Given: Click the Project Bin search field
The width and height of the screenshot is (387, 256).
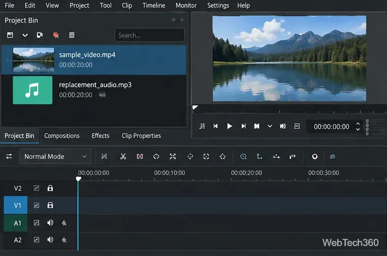Looking at the screenshot, I should click(150, 35).
